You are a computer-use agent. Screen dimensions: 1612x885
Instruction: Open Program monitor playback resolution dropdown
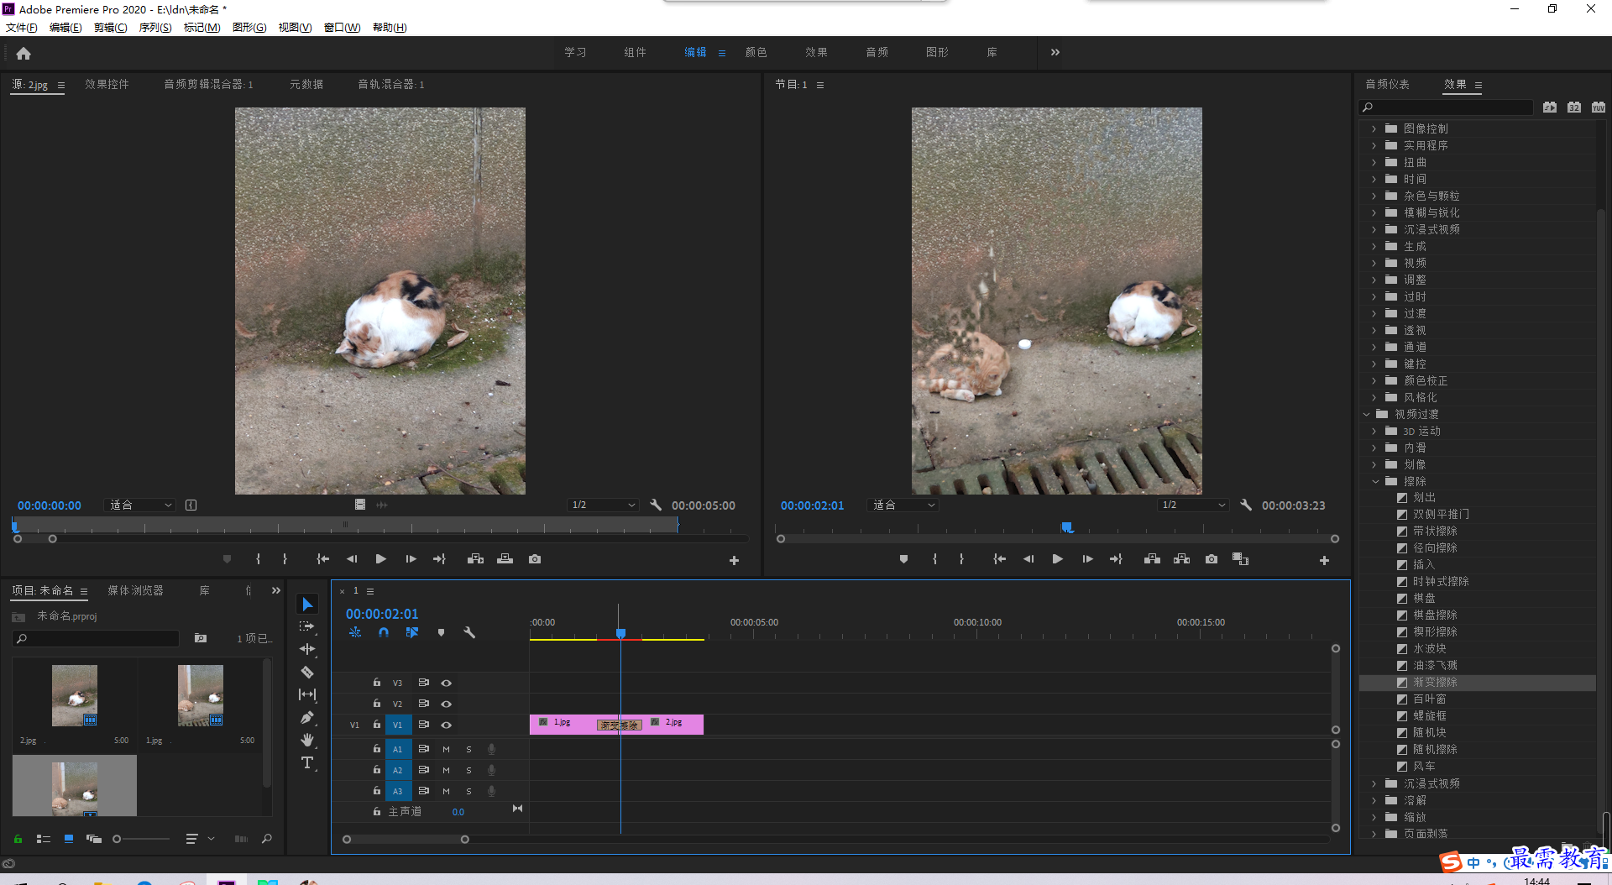coord(1193,505)
